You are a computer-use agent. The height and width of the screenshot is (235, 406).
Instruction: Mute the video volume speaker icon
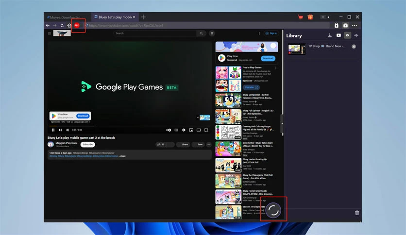(68, 130)
